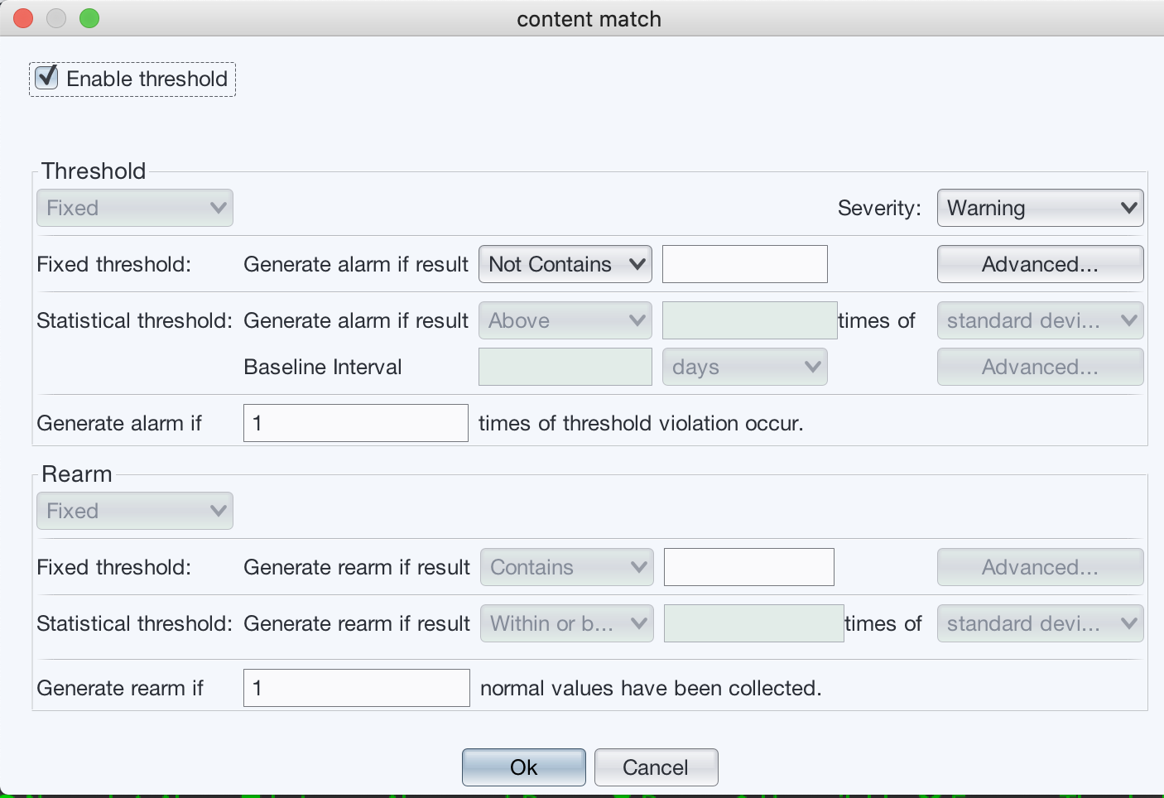The width and height of the screenshot is (1164, 798).
Task: Open the statistical threshold Above dropdown
Action: click(565, 320)
